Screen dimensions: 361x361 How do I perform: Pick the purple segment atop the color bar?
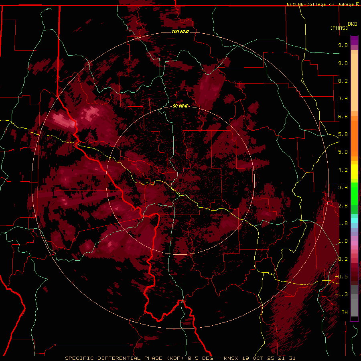(x=354, y=40)
